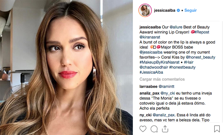The width and height of the screenshot is (223, 135).
Task: Like the post with the heart icon
Action: 143,129
